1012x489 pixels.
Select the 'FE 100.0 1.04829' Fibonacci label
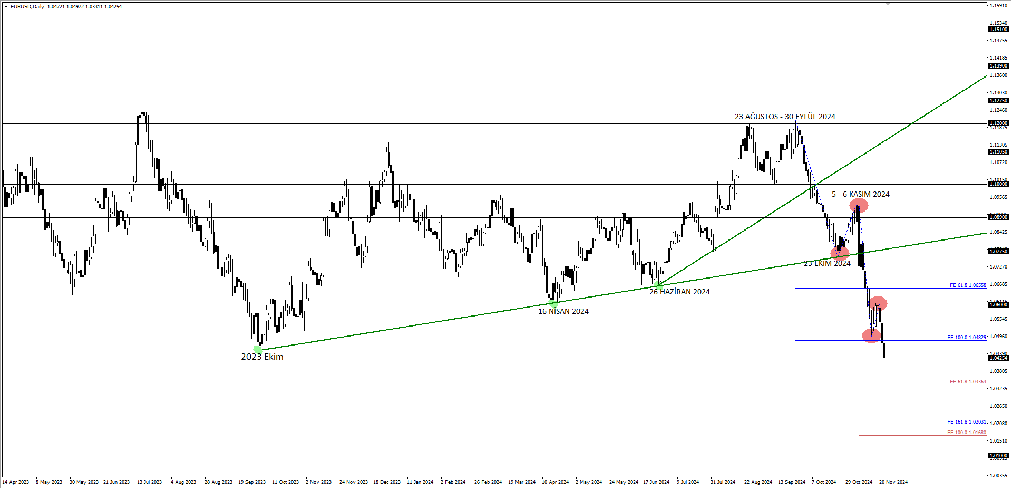point(967,338)
